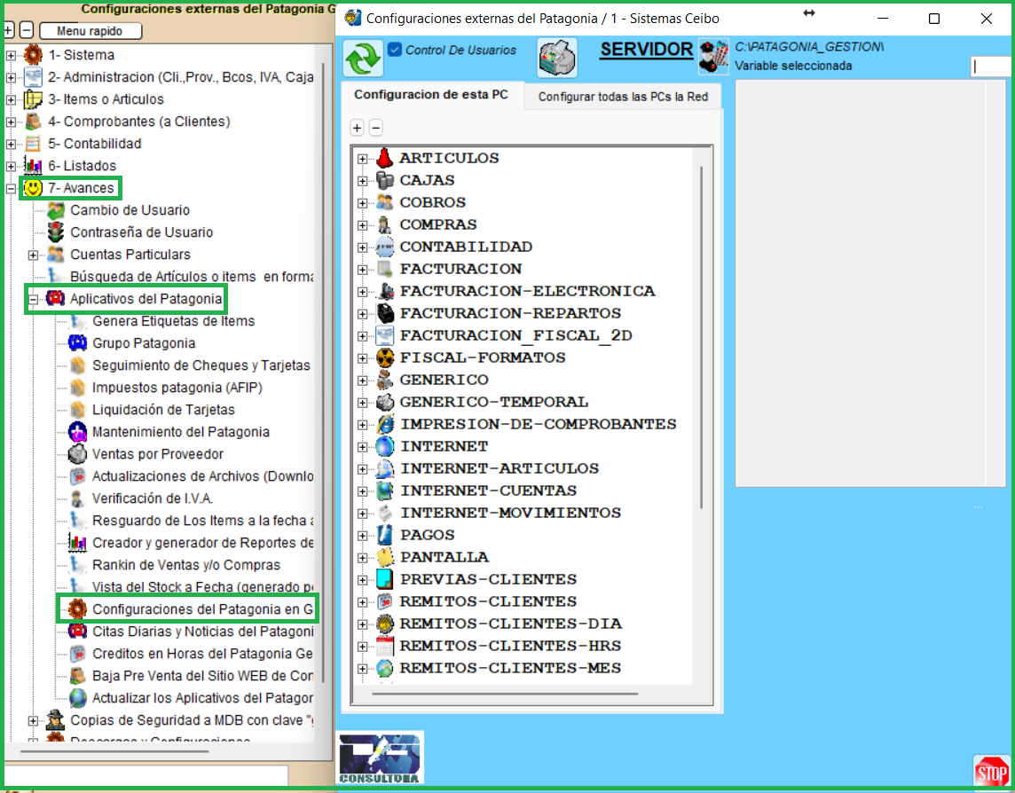
Task: Click the left menu tree horizontal scrollbar
Action: (114, 751)
